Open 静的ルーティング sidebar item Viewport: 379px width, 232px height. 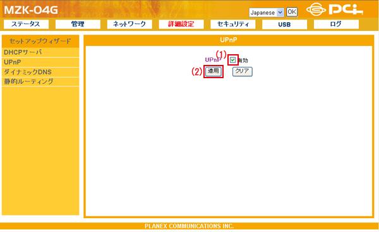[40, 82]
